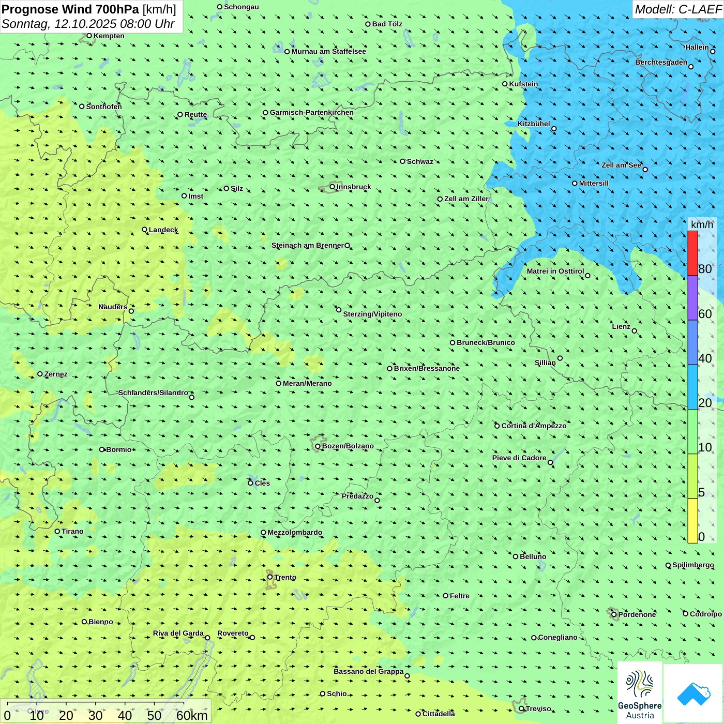Click the 'Reutte' label
The height and width of the screenshot is (724, 724).
coord(195,115)
